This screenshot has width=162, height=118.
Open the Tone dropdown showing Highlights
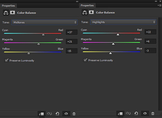pos(123,22)
